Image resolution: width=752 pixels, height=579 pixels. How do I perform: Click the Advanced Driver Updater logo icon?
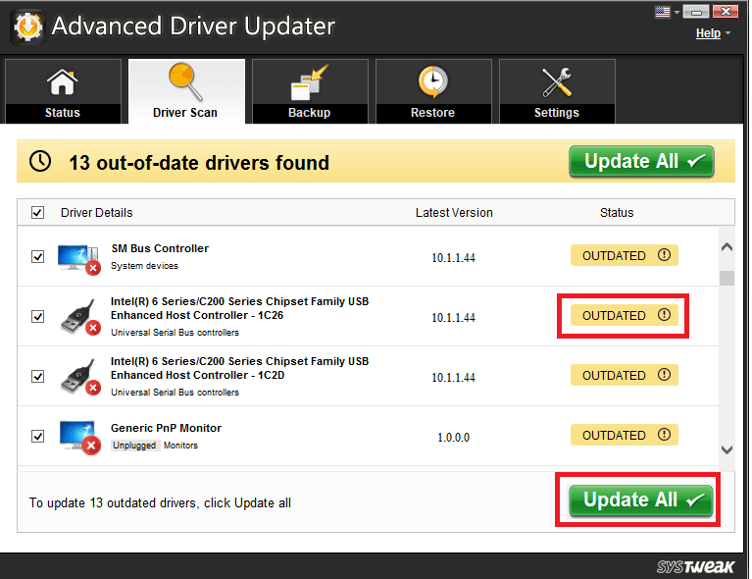[27, 26]
